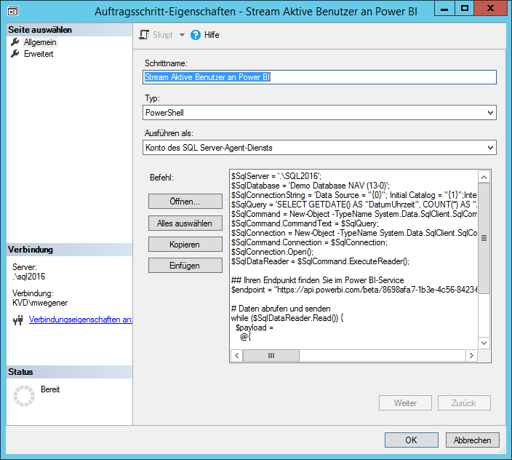
Task: Click the while ($SqlDataReader.Read()) line
Action: [287, 318]
